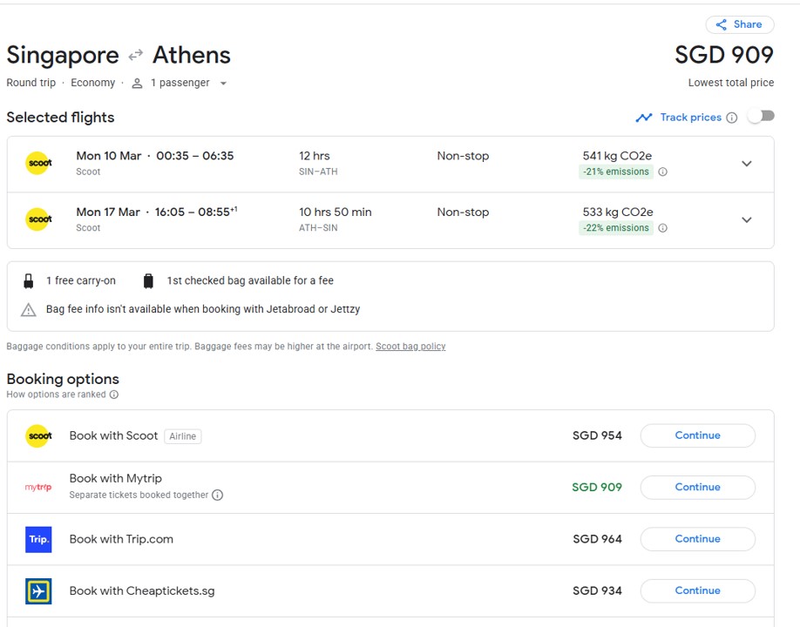The width and height of the screenshot is (800, 627).
Task: Open the Scoot bag policy link
Action: coord(410,347)
